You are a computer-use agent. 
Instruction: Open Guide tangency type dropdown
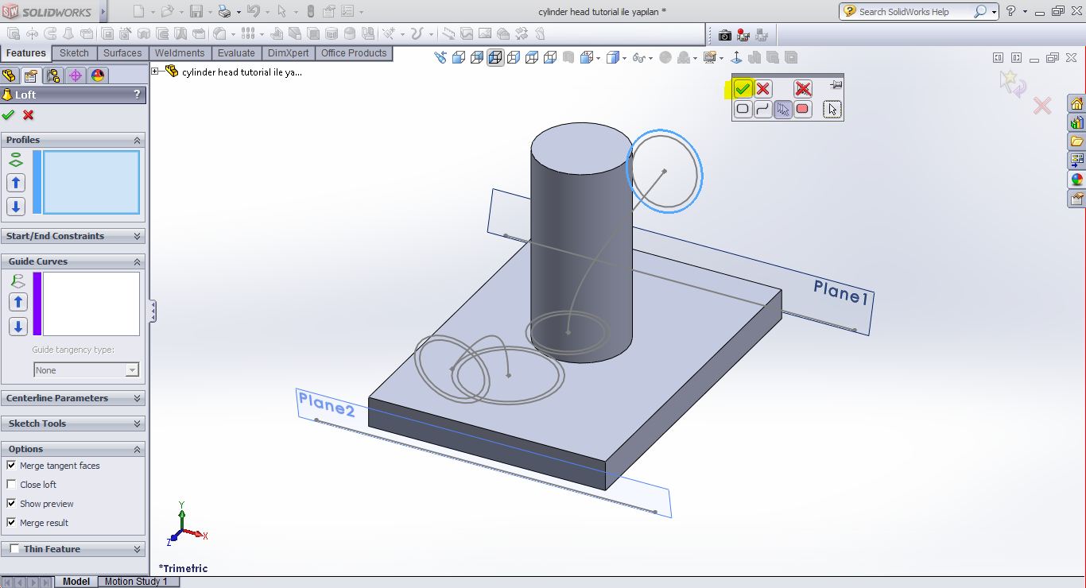click(x=86, y=370)
